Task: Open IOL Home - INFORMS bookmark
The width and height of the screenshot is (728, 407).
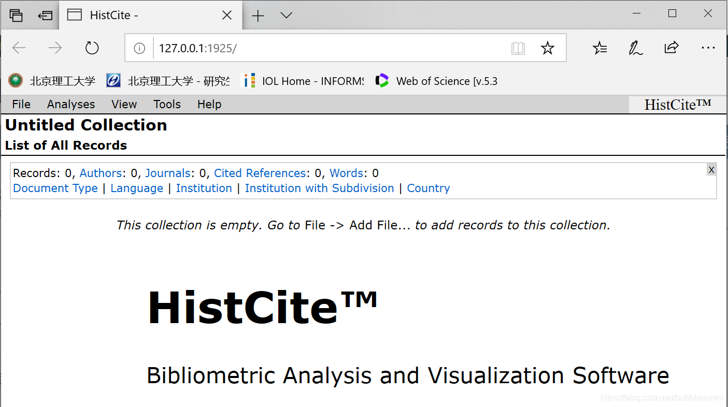Action: click(x=304, y=81)
